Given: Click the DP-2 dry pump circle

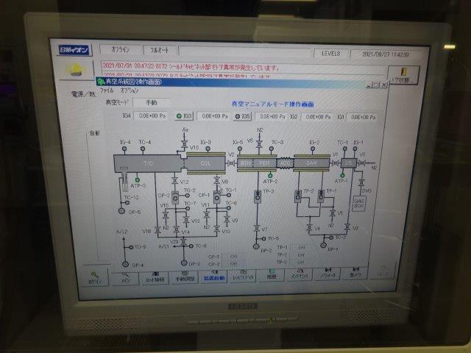Looking at the screenshot, I should (x=256, y=246).
